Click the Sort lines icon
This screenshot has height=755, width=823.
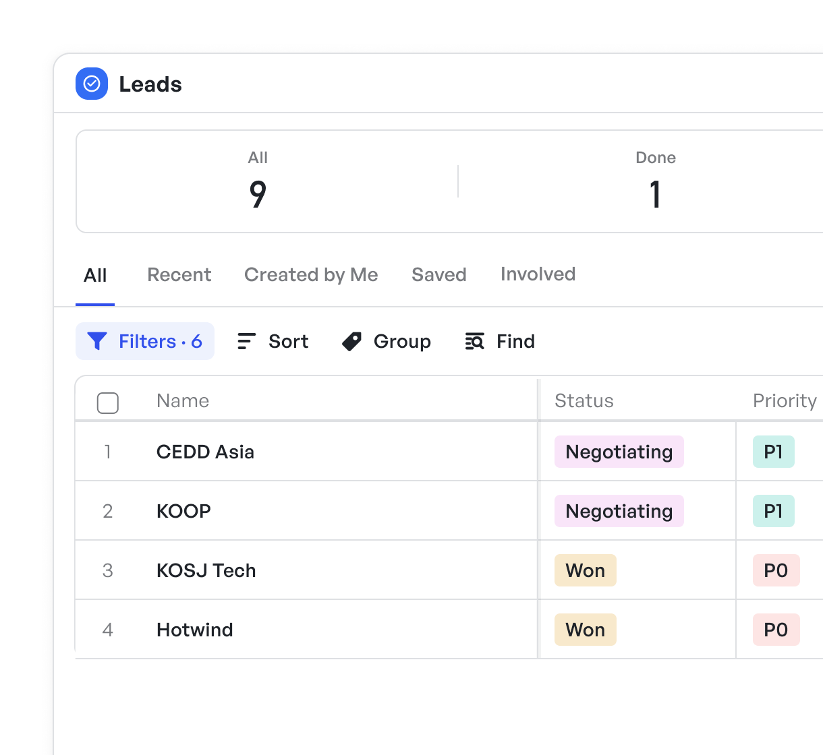coord(246,341)
